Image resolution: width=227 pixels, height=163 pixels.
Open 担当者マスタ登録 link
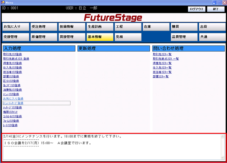click(x=12, y=72)
